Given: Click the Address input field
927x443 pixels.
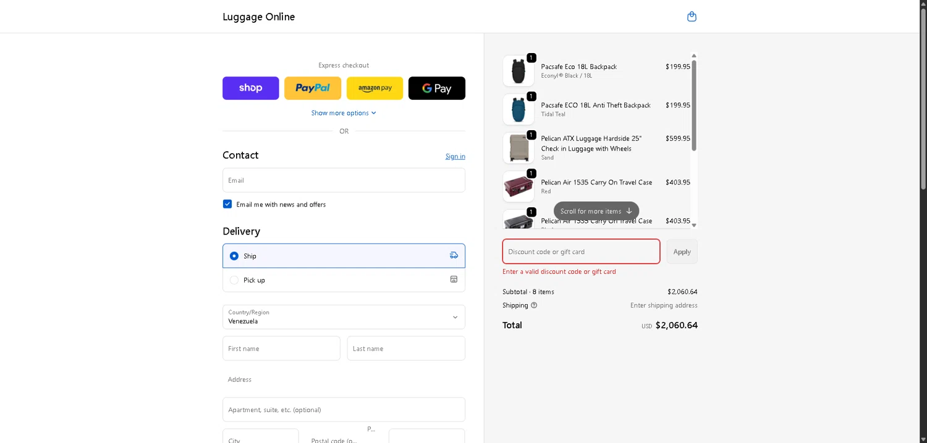Looking at the screenshot, I should click(x=344, y=379).
